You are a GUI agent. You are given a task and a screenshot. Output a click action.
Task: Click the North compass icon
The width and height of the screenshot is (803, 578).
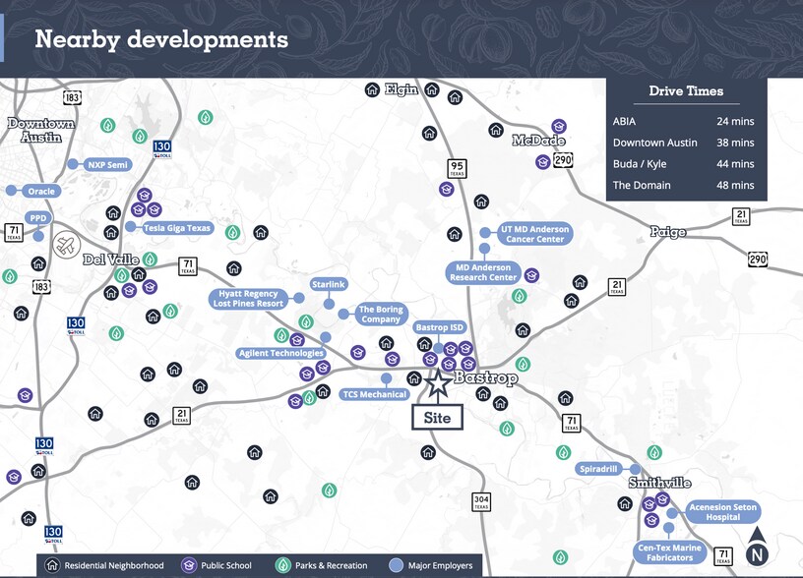pyautogui.click(x=757, y=549)
